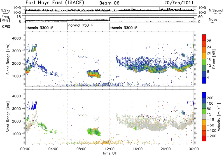The width and height of the screenshot is (224, 155).
Task: Pick Power colorbar band between 4 and 8
Action: (x=204, y=74)
